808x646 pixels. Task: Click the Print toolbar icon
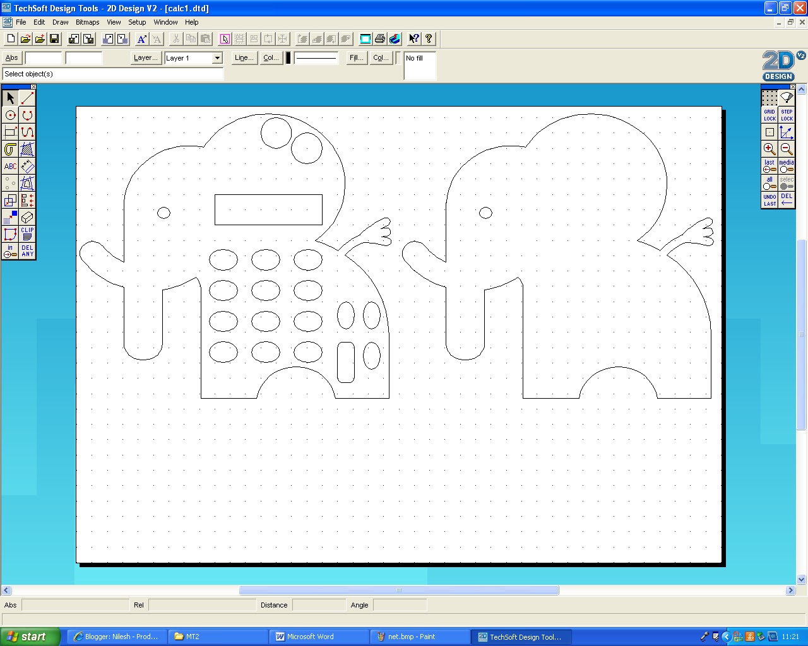click(x=379, y=38)
